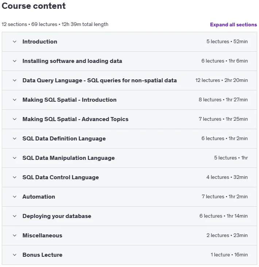Screen dimensions: 259x267
Task: Open the SQL Data Control Language chevron
Action: [x=15, y=177]
